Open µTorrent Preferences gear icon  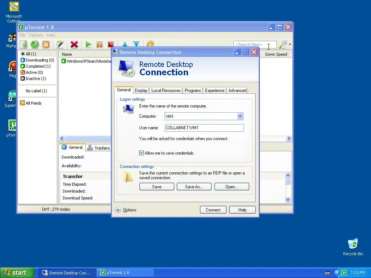[150, 44]
